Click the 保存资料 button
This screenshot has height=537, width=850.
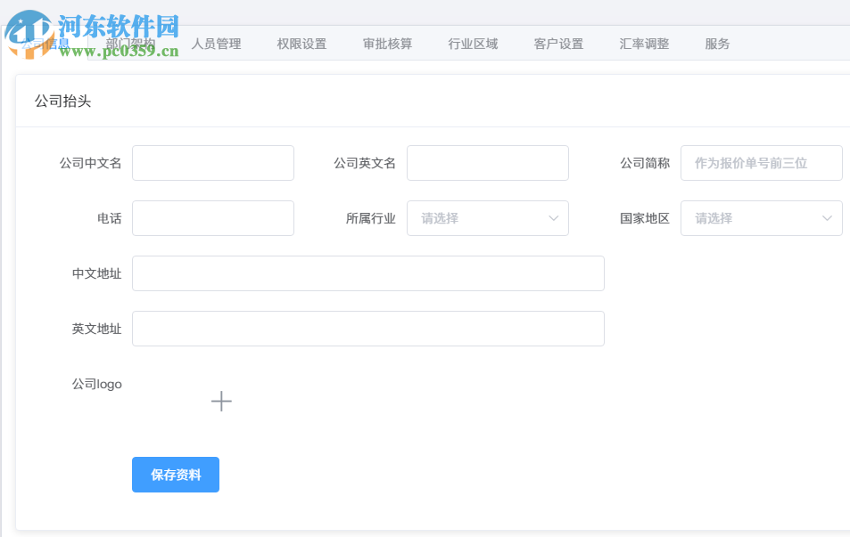coord(175,474)
